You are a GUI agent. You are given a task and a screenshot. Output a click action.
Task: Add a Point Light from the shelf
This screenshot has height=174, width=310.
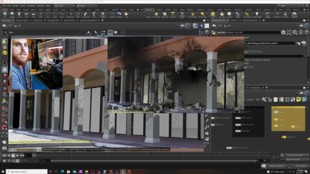point(156,14)
